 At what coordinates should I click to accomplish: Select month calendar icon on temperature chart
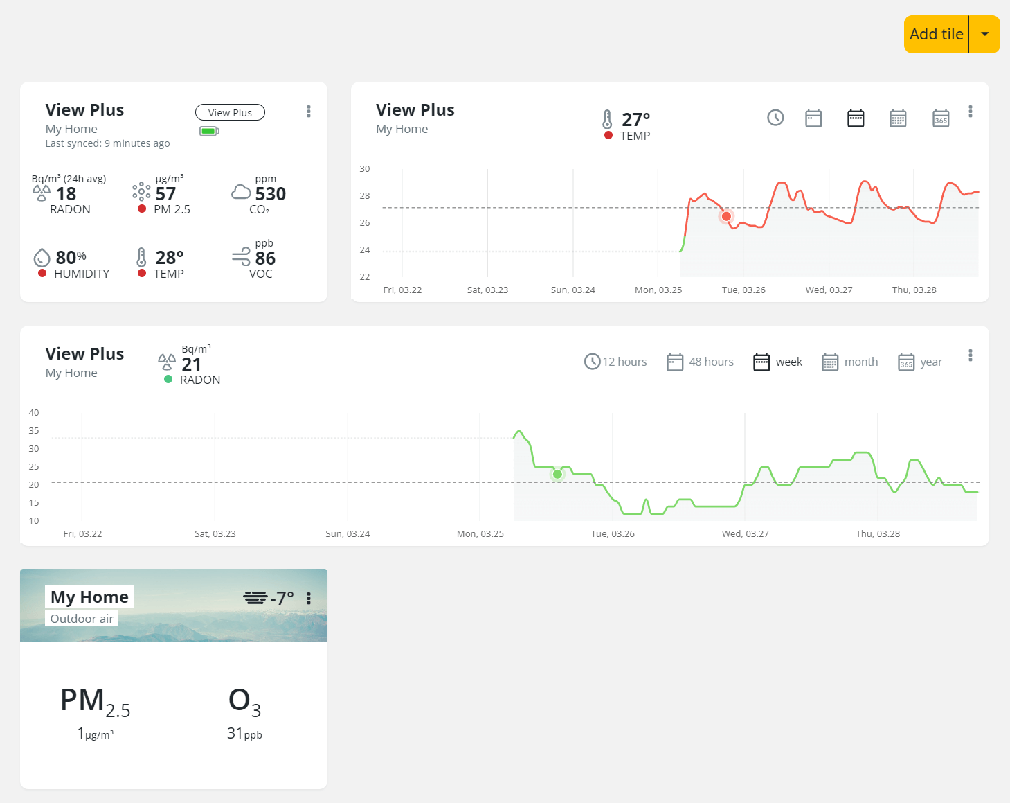click(x=898, y=118)
